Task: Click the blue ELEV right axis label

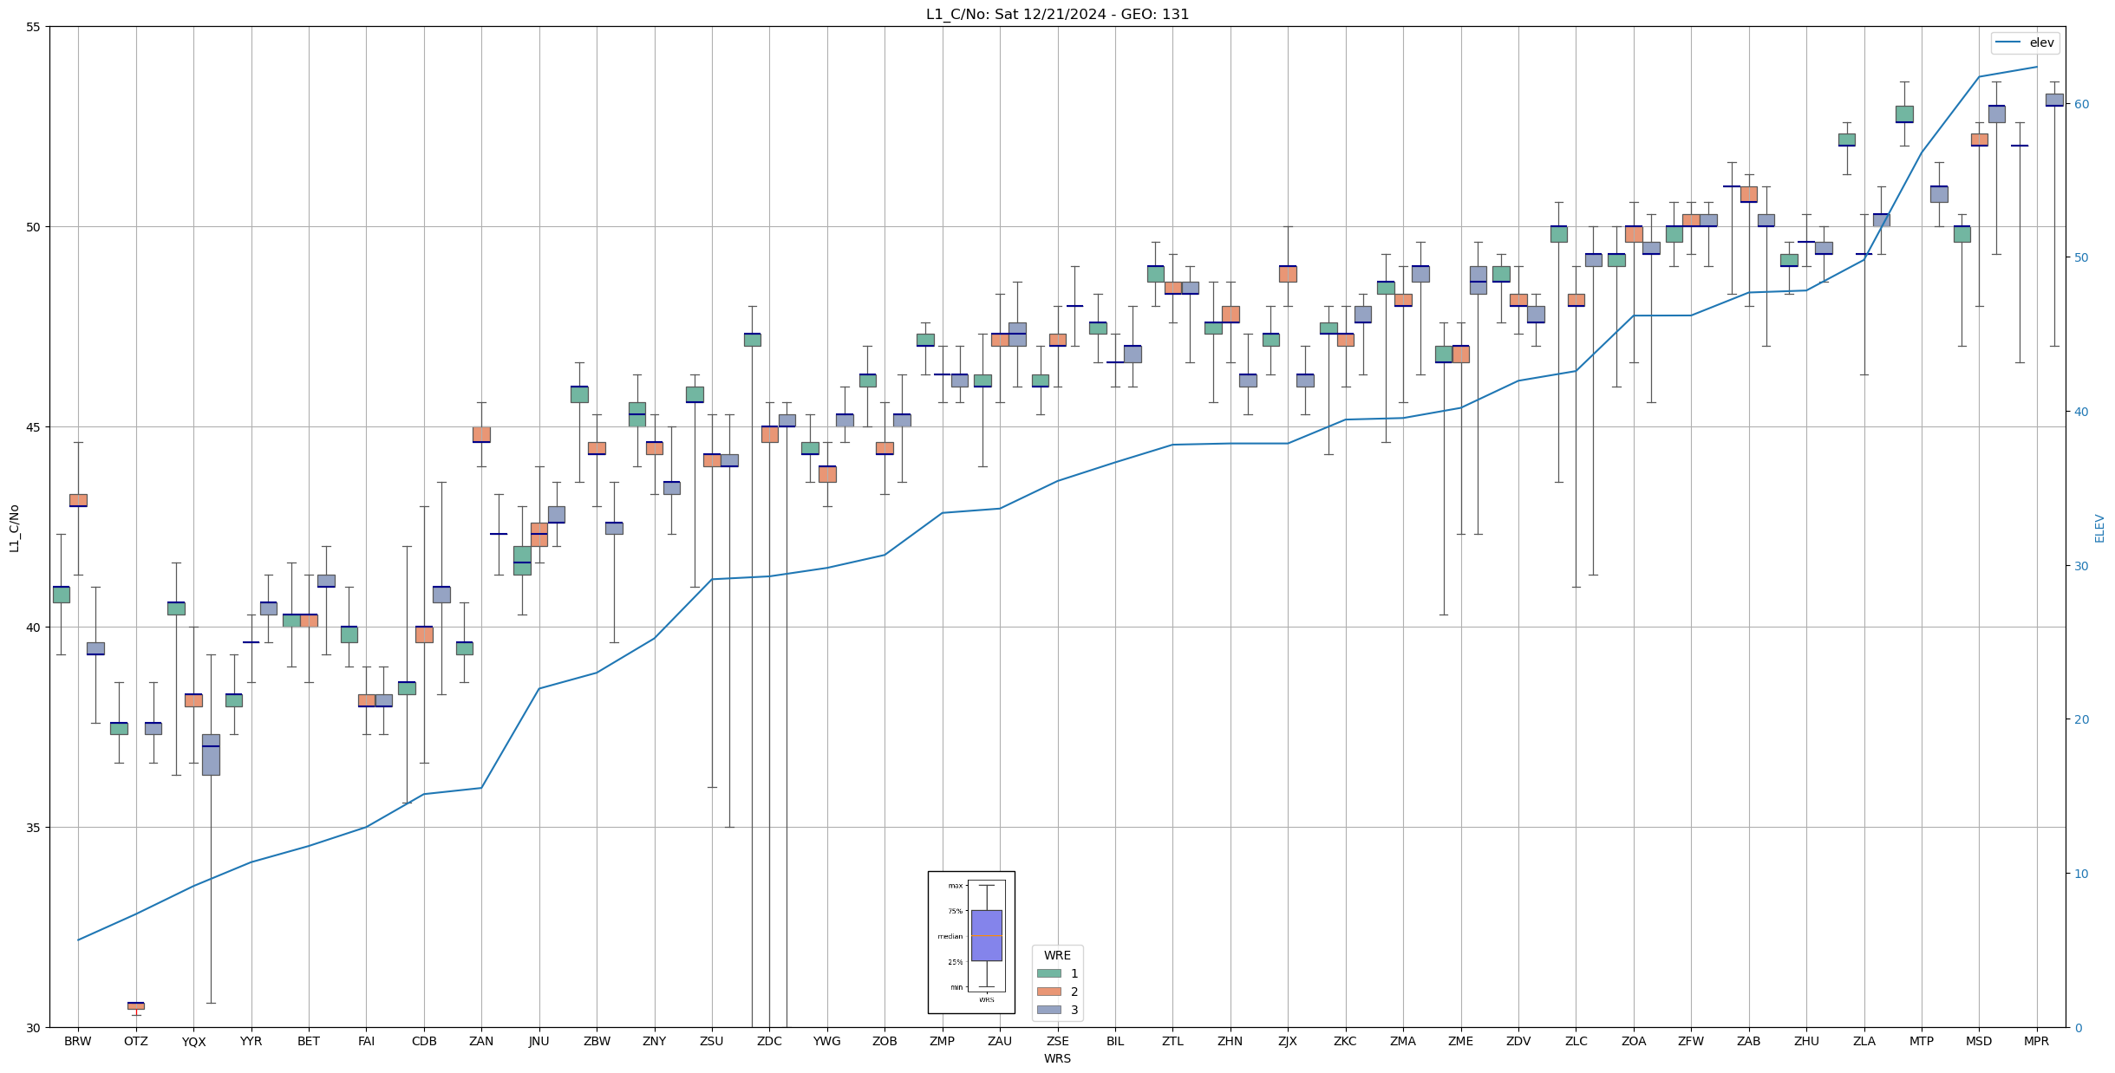Action: coord(2099,527)
